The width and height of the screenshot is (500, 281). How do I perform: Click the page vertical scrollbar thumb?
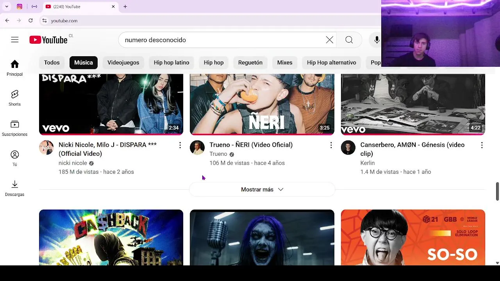click(x=497, y=191)
